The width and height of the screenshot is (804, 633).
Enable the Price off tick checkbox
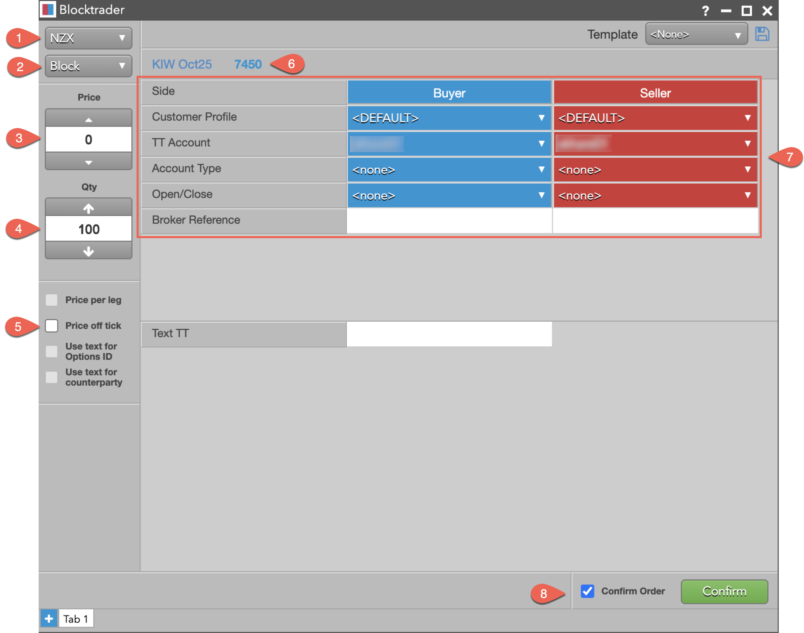click(52, 326)
